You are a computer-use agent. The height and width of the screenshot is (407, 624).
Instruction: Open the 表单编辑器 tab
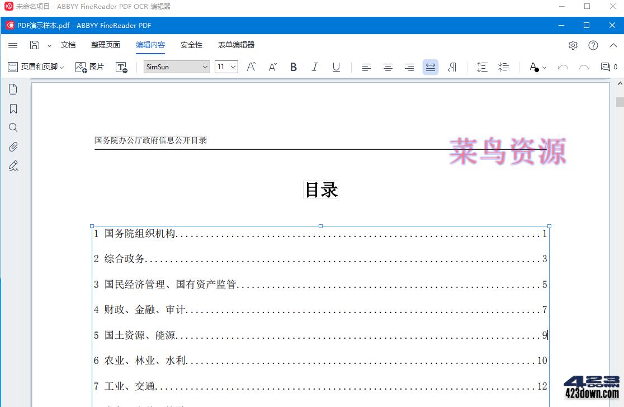(x=235, y=45)
